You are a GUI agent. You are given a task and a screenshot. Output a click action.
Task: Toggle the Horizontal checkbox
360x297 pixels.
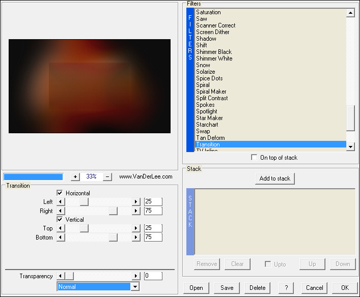(x=60, y=193)
